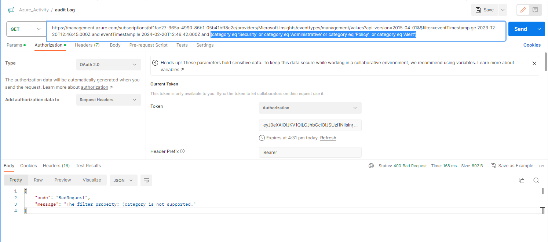
Task: Switch to Visualize view
Action: [x=92, y=180]
